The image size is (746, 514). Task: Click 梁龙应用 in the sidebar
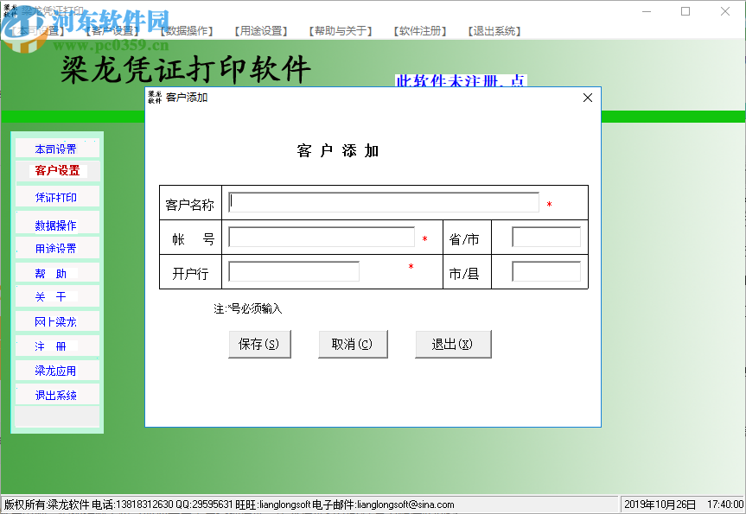tap(56, 370)
